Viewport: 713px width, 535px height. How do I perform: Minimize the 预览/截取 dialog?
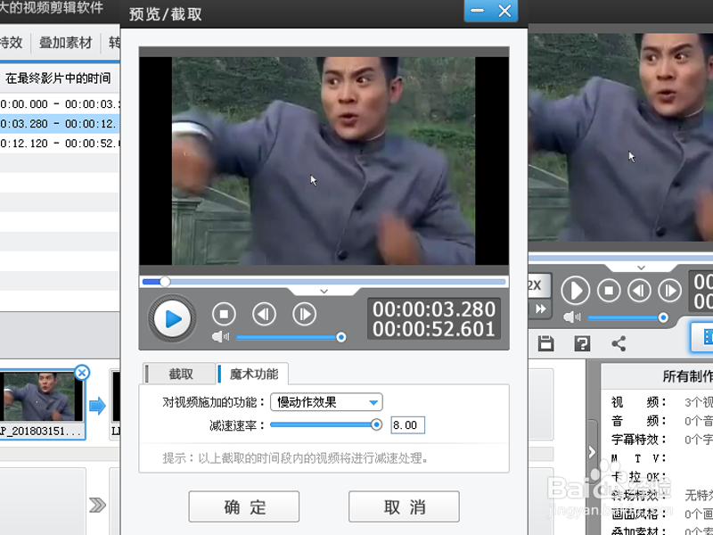click(478, 11)
